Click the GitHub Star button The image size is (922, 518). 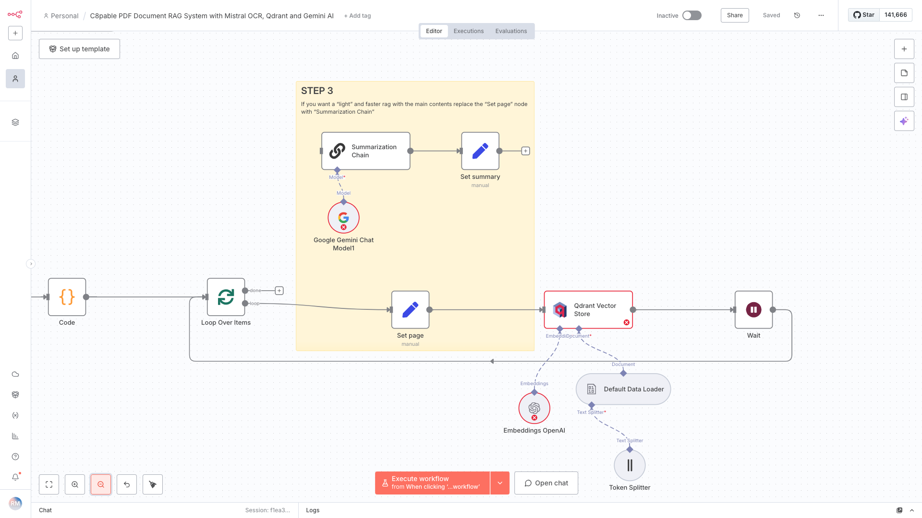tap(863, 15)
